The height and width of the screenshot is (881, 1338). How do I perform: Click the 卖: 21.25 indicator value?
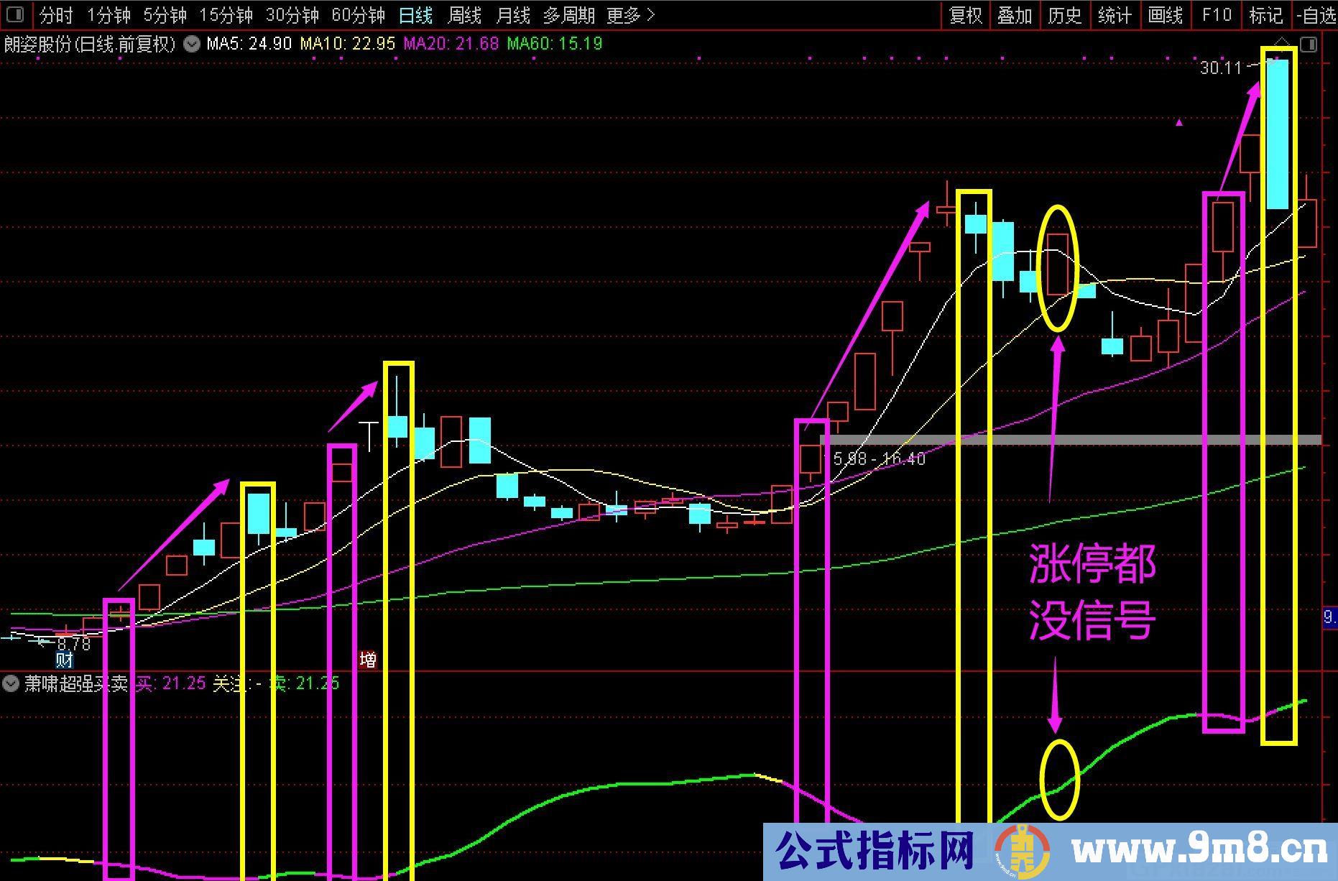[304, 683]
